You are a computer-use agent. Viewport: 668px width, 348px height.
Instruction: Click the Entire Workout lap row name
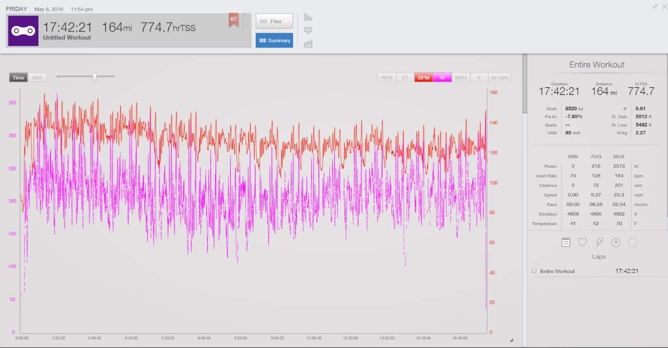coord(557,271)
